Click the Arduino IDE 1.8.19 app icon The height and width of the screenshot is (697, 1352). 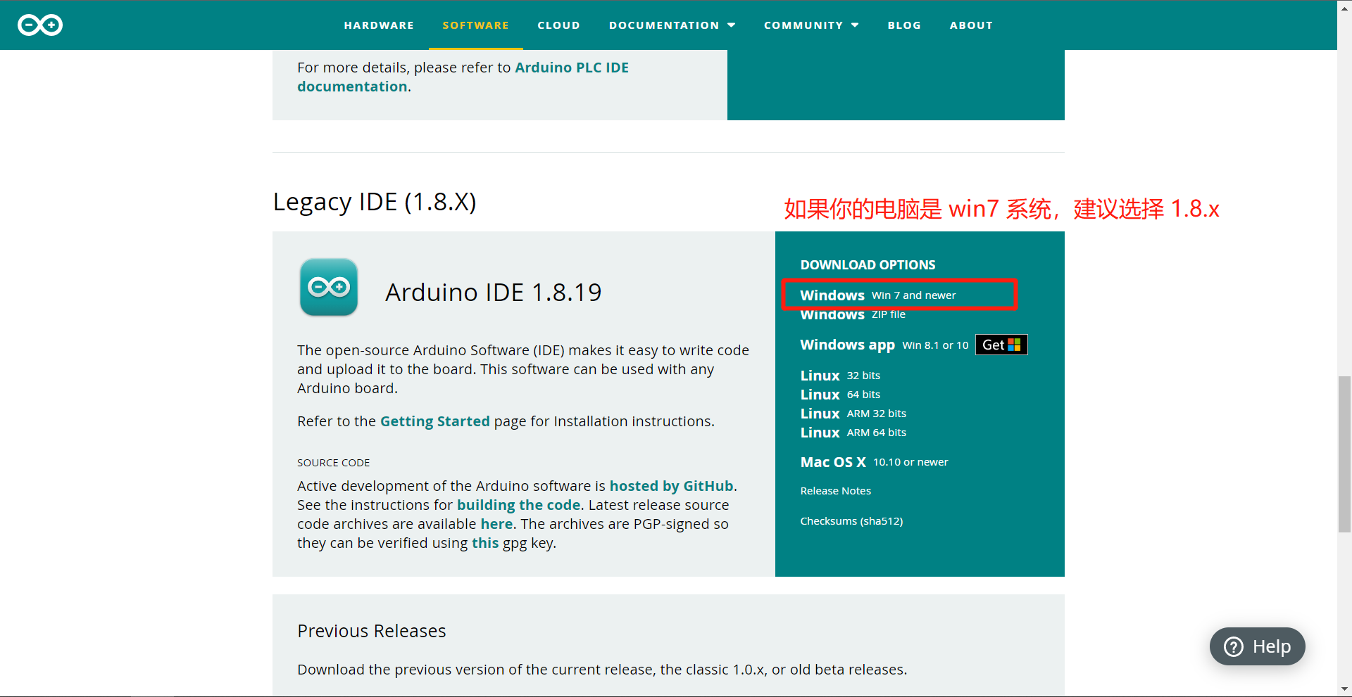pyautogui.click(x=329, y=287)
